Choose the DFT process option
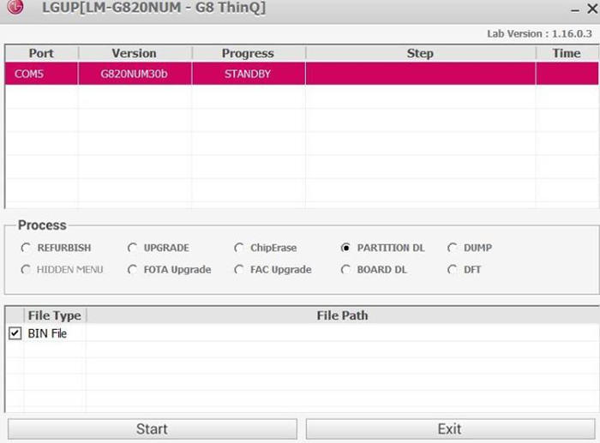 [453, 269]
